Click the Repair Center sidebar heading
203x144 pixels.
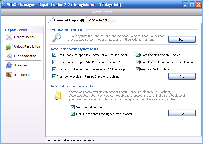click(x=16, y=30)
